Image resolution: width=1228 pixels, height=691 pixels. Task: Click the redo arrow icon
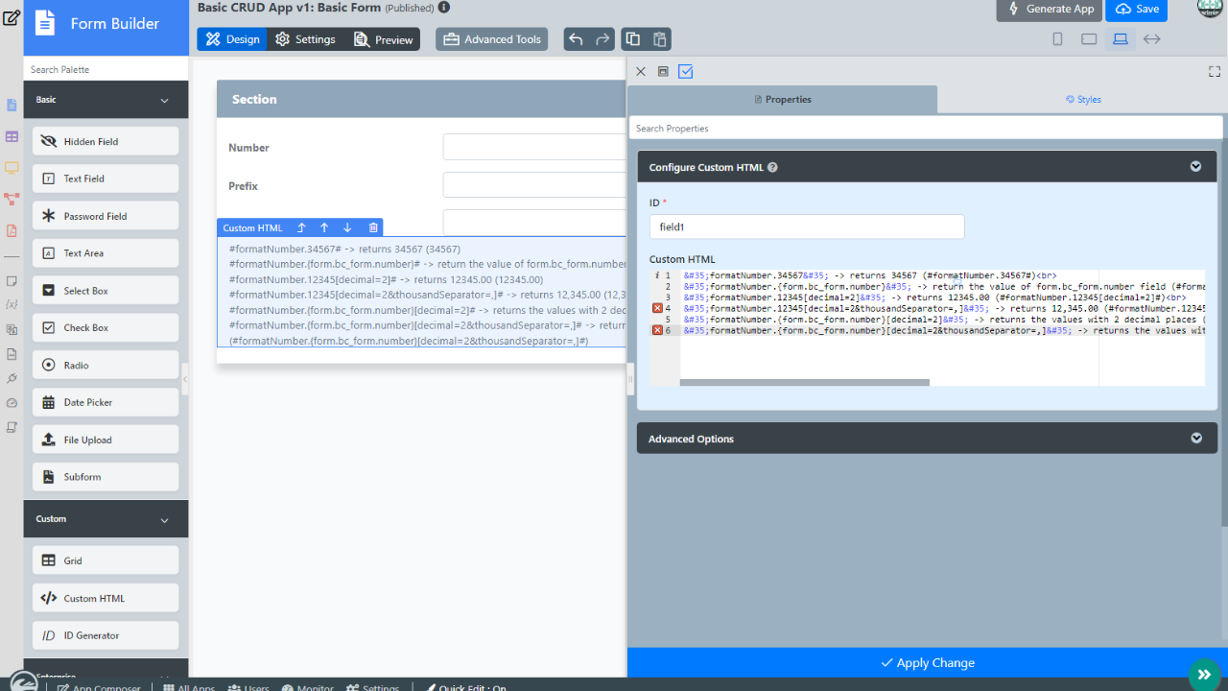click(x=602, y=39)
